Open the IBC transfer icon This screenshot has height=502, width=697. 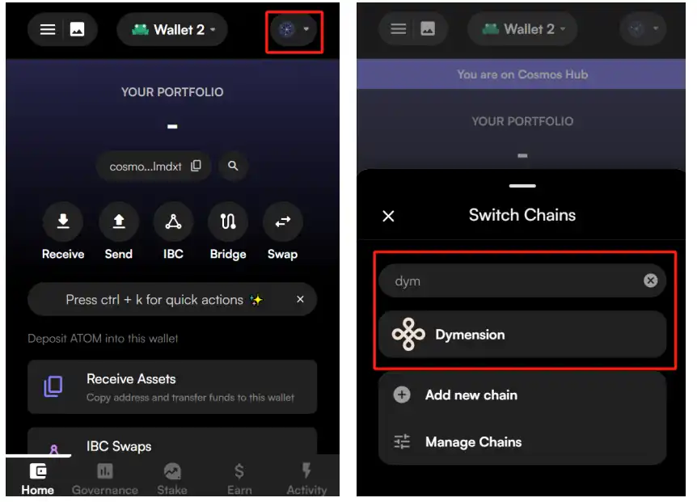point(173,221)
